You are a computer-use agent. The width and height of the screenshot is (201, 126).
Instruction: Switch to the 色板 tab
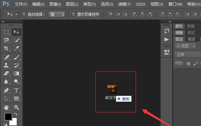[191, 26]
